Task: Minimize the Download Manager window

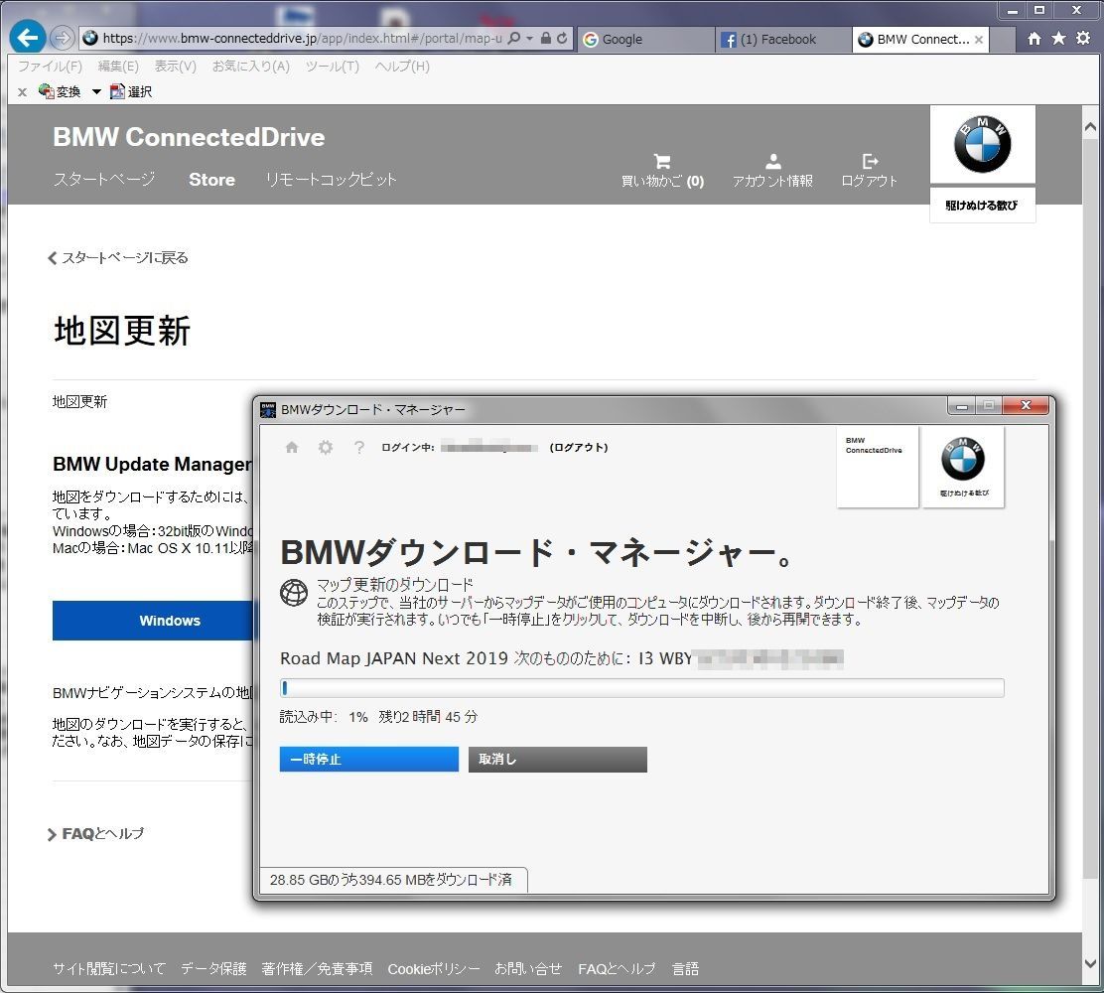Action: pos(962,406)
